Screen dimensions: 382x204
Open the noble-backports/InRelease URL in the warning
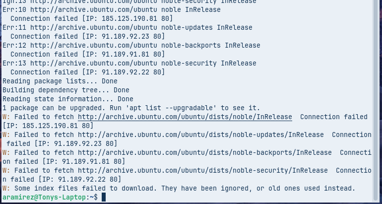[x=204, y=152]
